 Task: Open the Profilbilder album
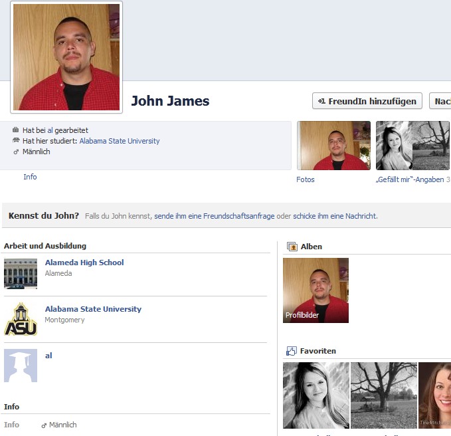pos(316,290)
